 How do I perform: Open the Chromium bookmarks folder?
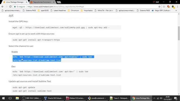tap(73, 11)
